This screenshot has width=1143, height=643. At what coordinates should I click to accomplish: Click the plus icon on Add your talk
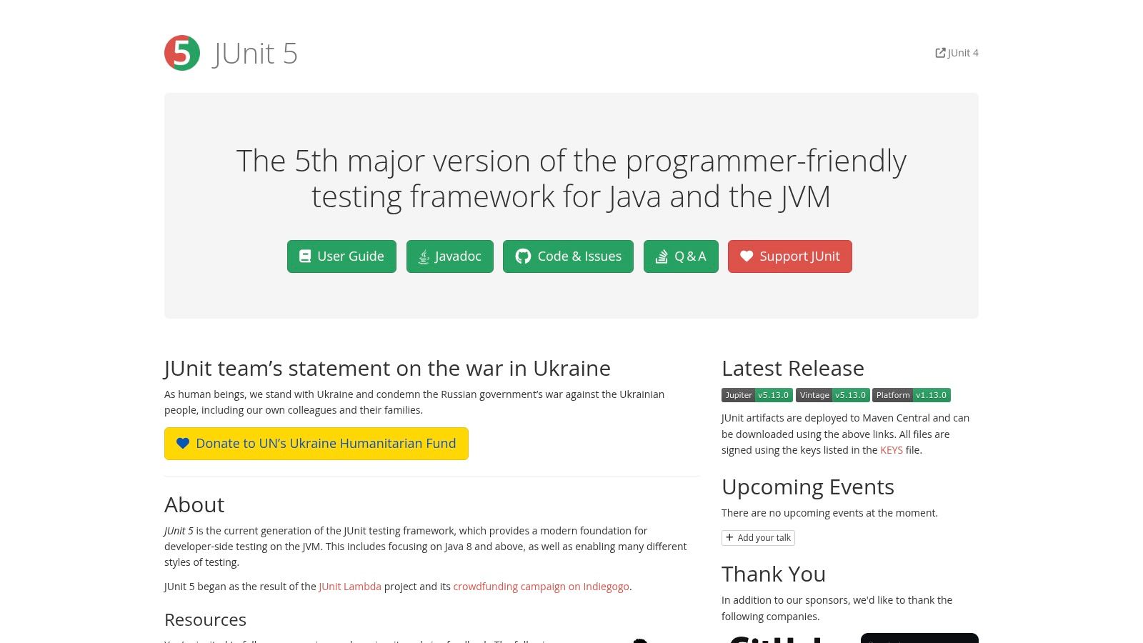(x=729, y=537)
